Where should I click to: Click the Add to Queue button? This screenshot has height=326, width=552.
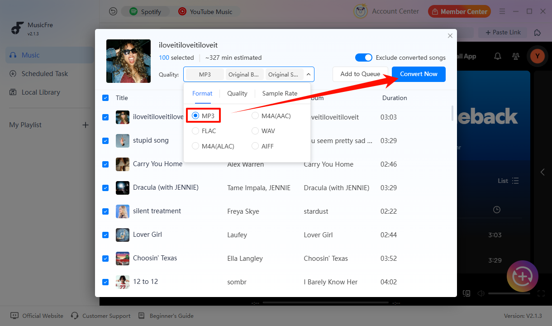pyautogui.click(x=360, y=74)
